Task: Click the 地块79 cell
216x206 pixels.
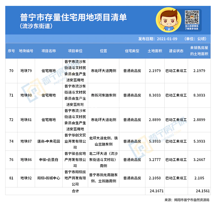Action: coord(26,71)
